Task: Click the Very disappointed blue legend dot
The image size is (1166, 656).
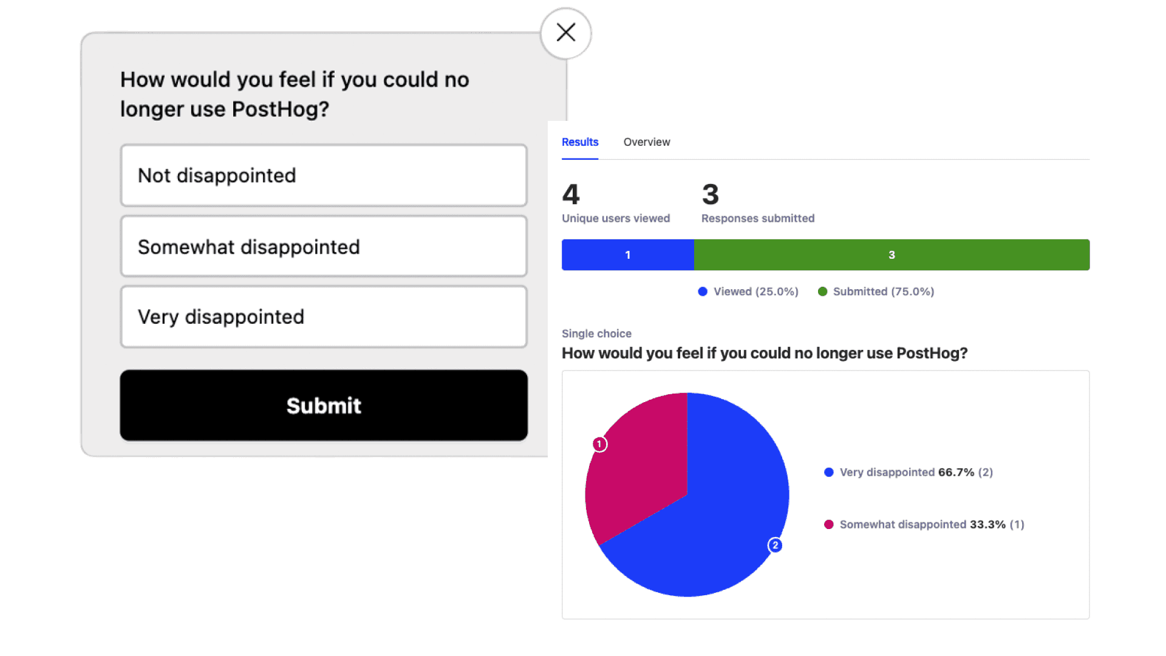Action: (x=828, y=473)
